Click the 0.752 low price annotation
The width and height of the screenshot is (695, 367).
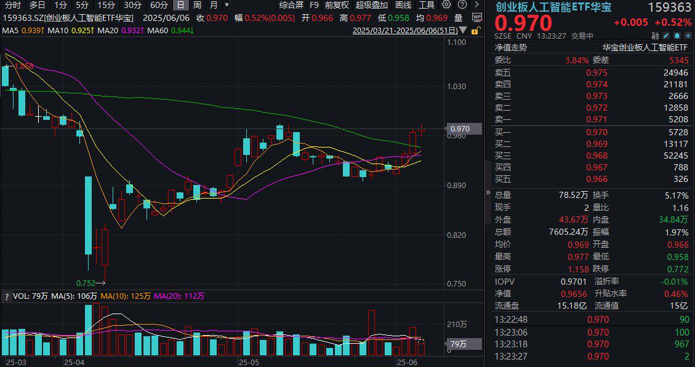click(x=90, y=283)
